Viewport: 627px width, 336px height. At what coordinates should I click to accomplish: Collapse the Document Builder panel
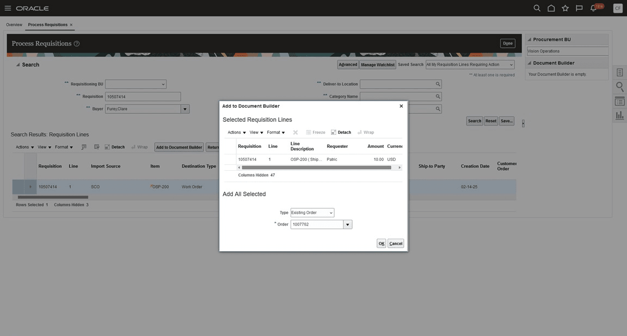pos(530,63)
